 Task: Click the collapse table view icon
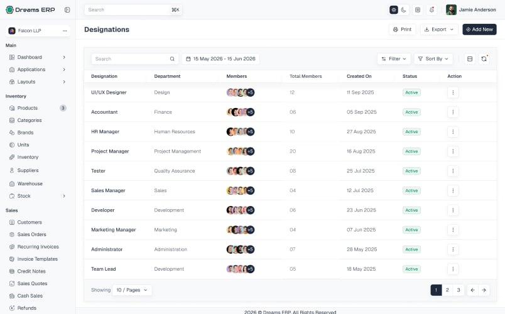470,59
